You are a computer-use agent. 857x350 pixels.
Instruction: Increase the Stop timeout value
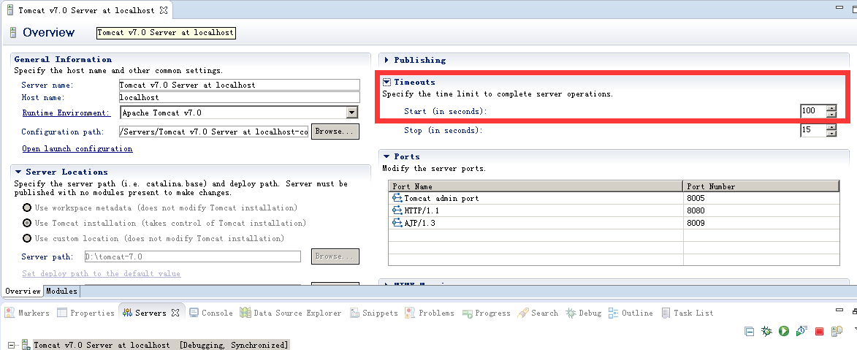coord(831,127)
